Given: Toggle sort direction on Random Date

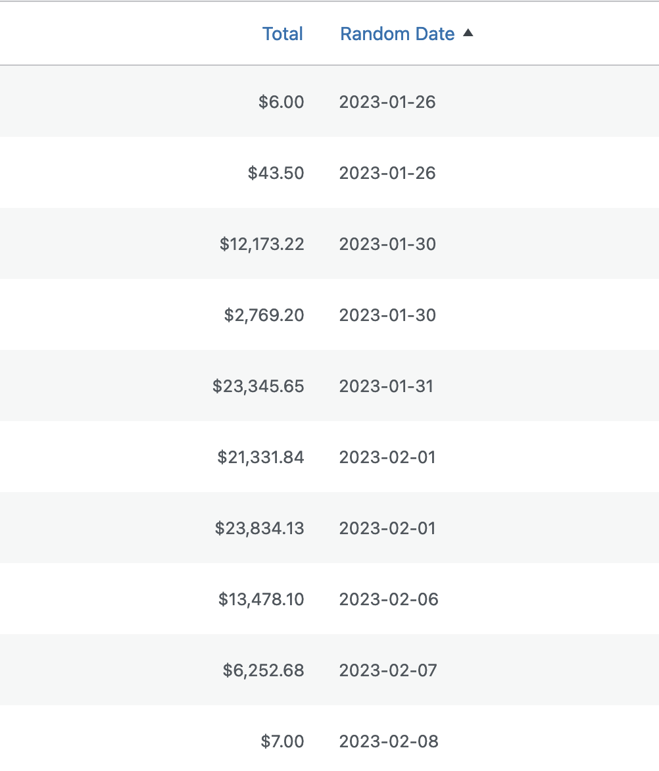Looking at the screenshot, I should point(397,34).
